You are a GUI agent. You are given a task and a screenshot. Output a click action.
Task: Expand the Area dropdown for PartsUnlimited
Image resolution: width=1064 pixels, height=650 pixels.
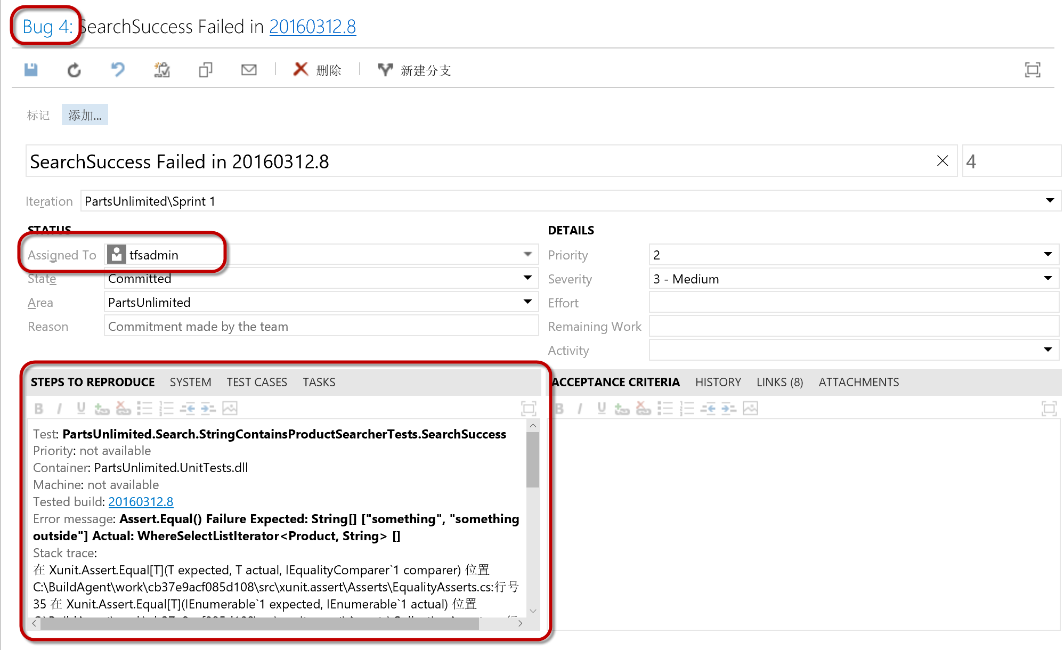[x=527, y=302]
